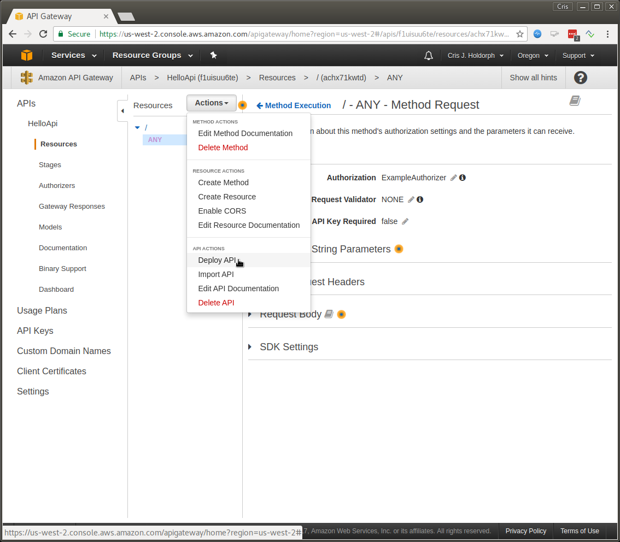Image resolution: width=620 pixels, height=542 pixels.
Task: Toggle the Actions dropdown button
Action: (x=212, y=103)
